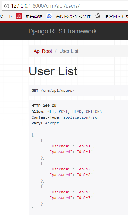This screenshot has width=128, height=222.
Task: Click the Vary Accept header value
Action: pos(52,123)
